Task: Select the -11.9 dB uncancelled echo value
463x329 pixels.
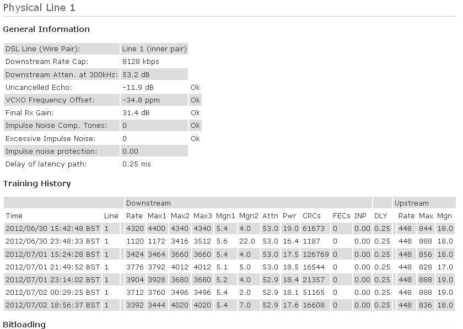Action: (138, 87)
